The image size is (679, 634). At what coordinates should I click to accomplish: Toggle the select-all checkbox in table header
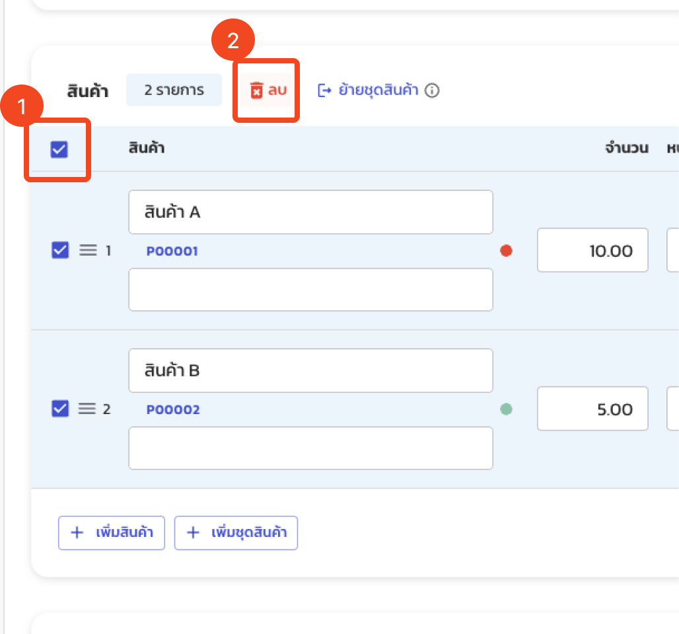pyautogui.click(x=59, y=150)
